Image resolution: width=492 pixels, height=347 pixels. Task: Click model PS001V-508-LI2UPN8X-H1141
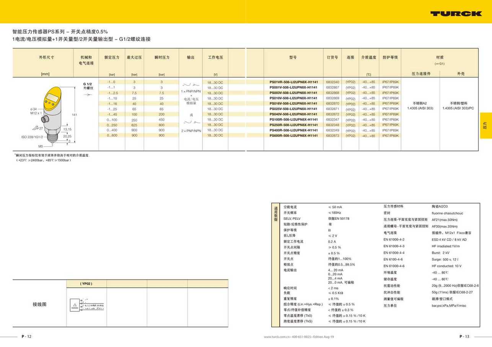click(x=294, y=87)
